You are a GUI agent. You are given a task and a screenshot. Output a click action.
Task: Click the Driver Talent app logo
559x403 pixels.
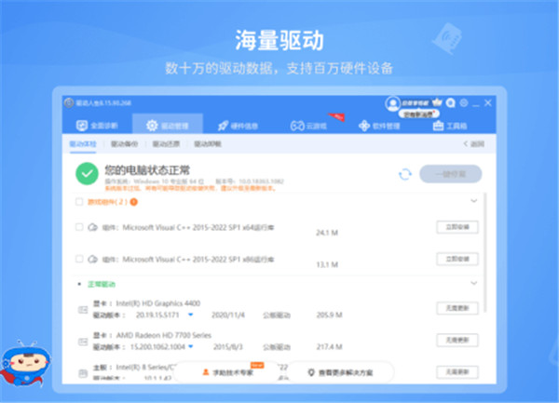pos(69,103)
